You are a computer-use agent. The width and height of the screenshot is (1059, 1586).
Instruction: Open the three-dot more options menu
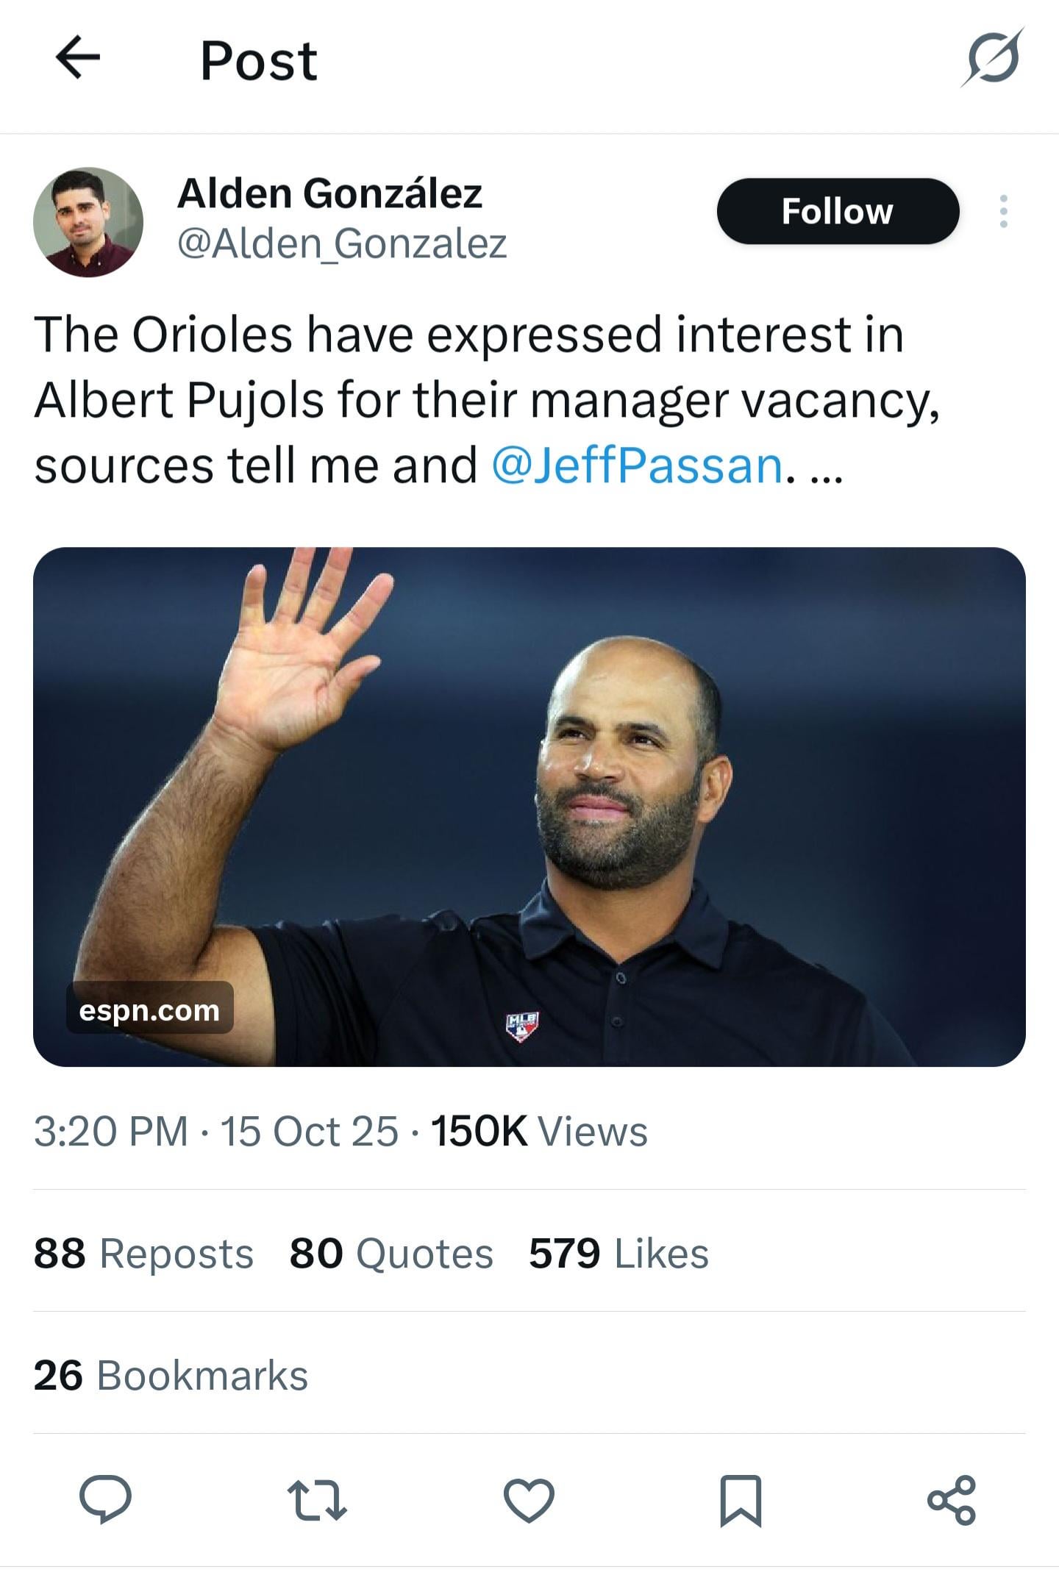tap(1003, 212)
